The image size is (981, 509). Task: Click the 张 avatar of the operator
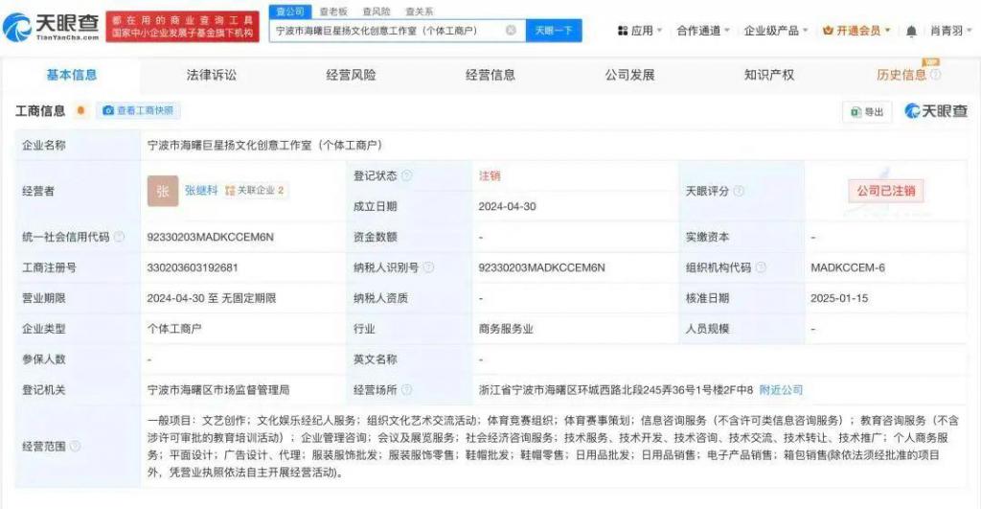click(x=163, y=191)
